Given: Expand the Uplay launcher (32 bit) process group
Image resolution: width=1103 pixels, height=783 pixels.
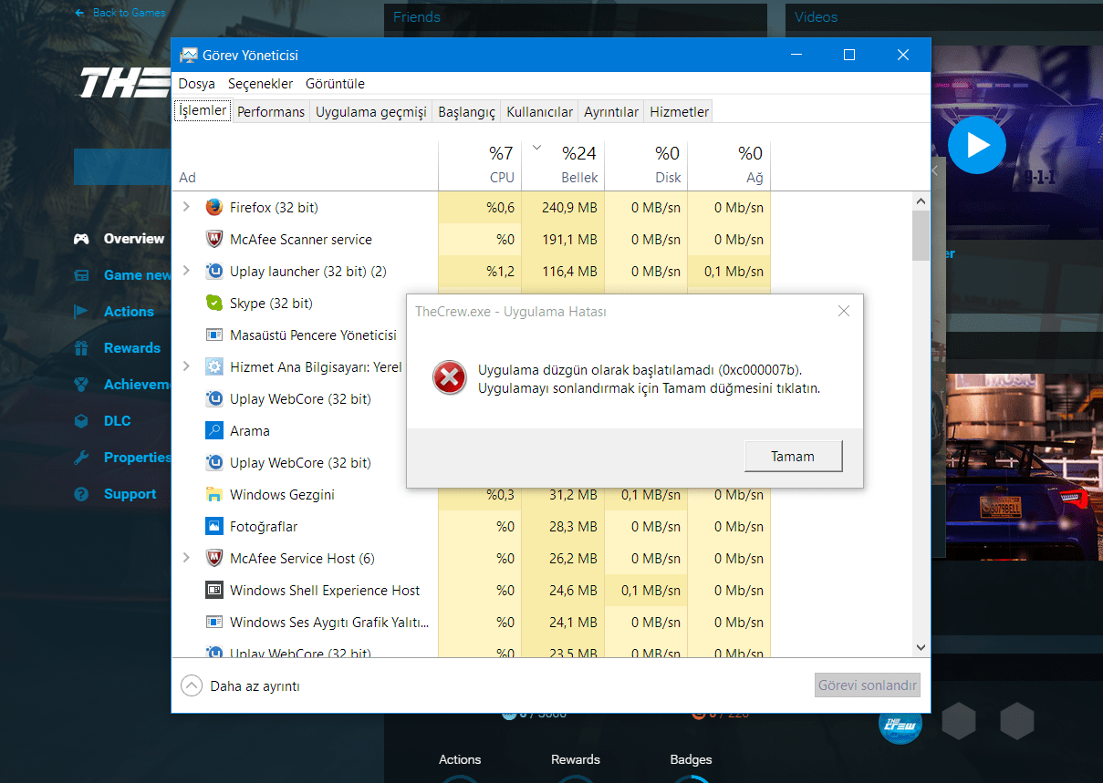Looking at the screenshot, I should click(x=186, y=271).
